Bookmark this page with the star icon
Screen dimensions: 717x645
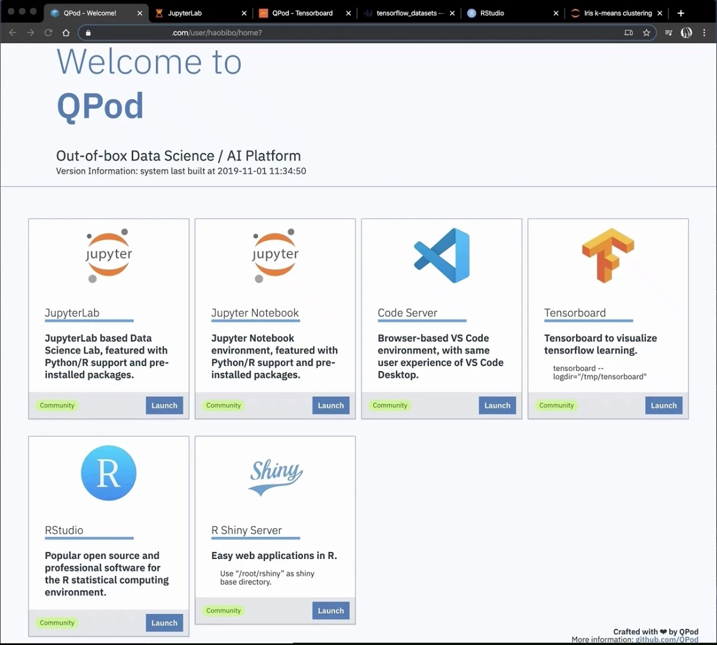(x=646, y=33)
